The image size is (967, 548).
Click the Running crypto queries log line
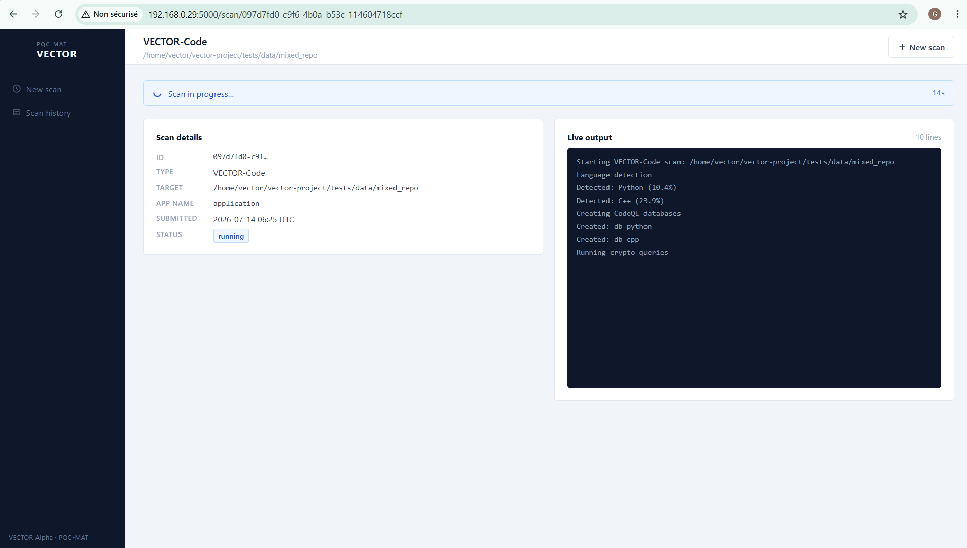pos(622,253)
